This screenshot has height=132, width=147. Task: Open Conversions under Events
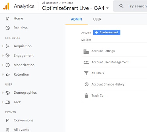24,120
